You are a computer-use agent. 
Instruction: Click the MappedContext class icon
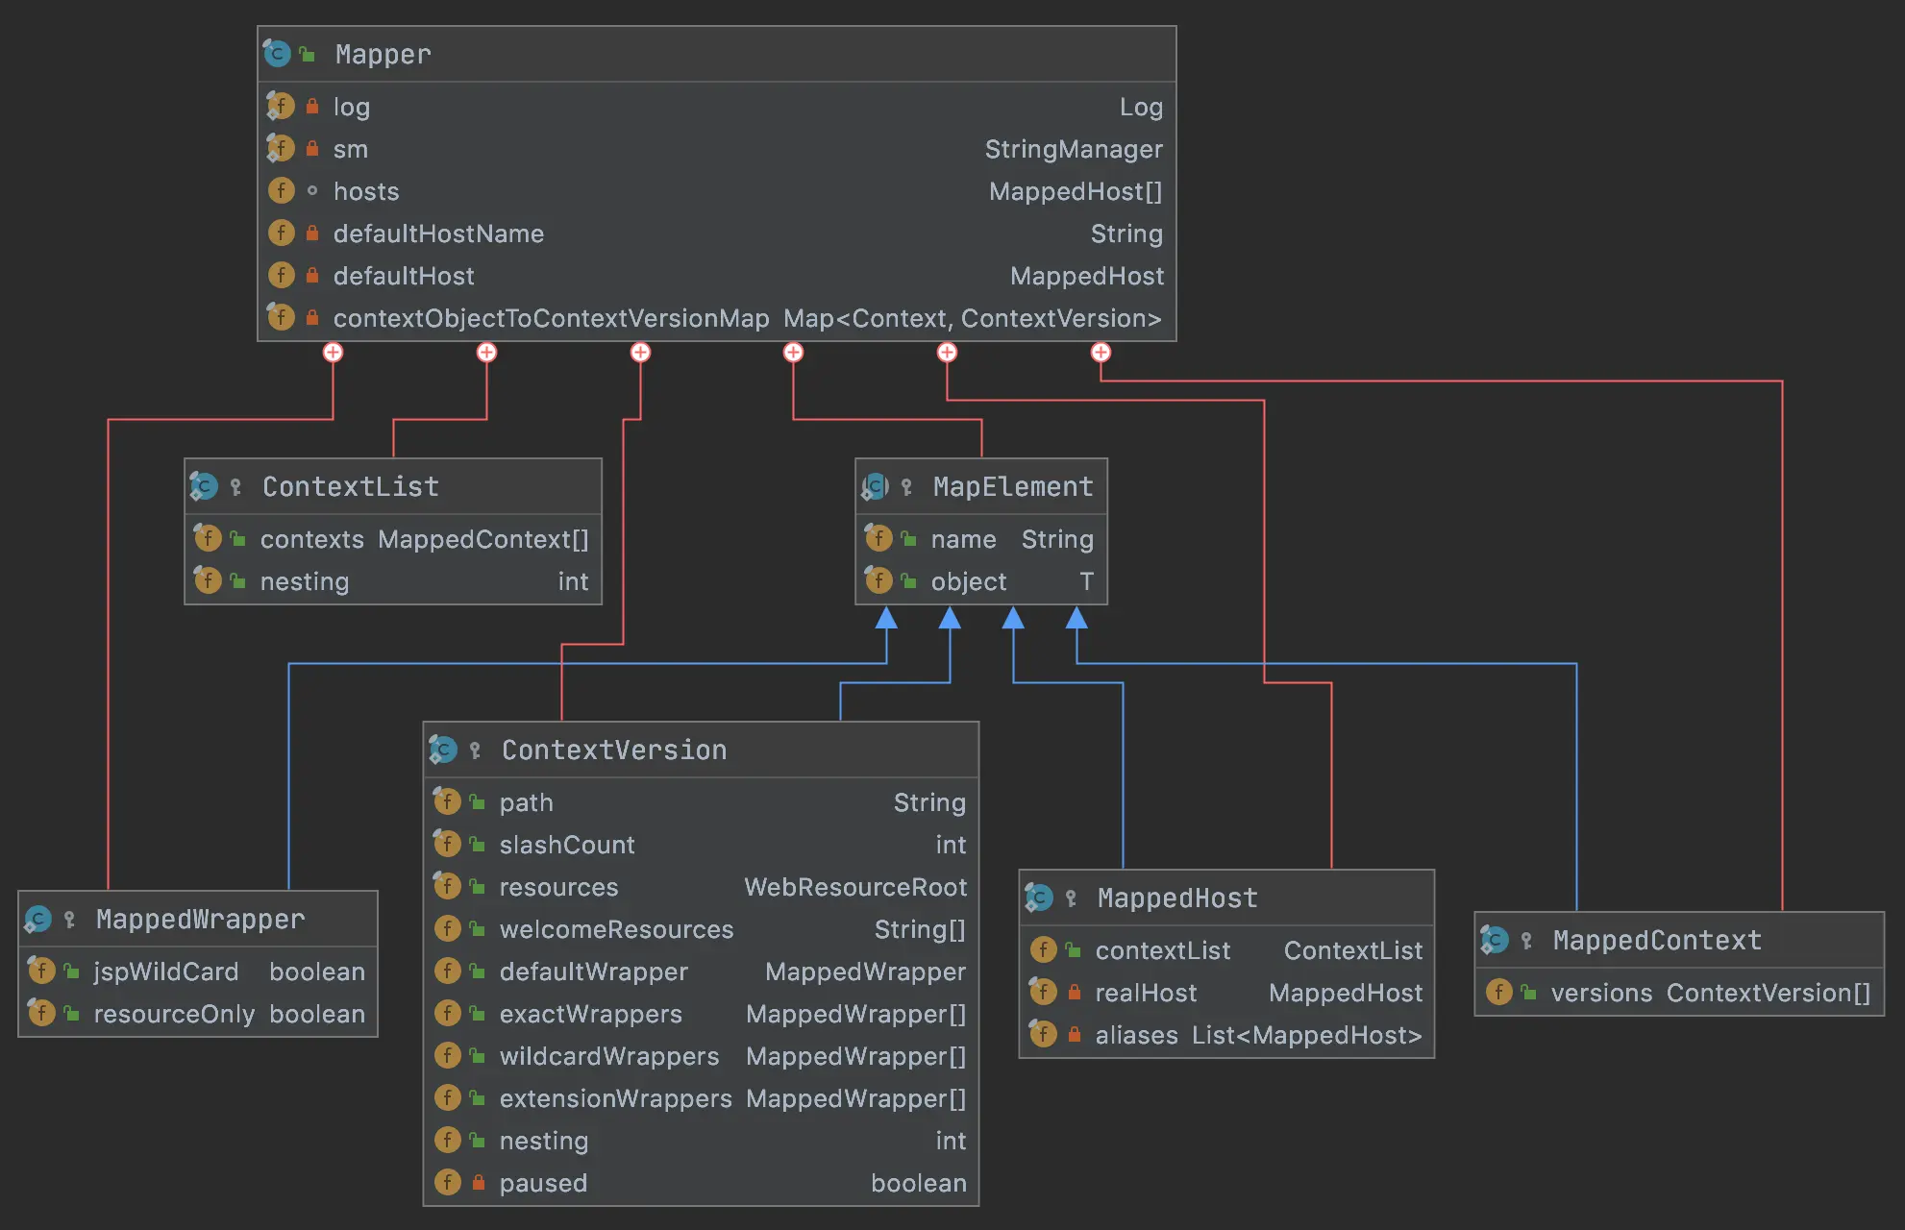pyautogui.click(x=1495, y=940)
